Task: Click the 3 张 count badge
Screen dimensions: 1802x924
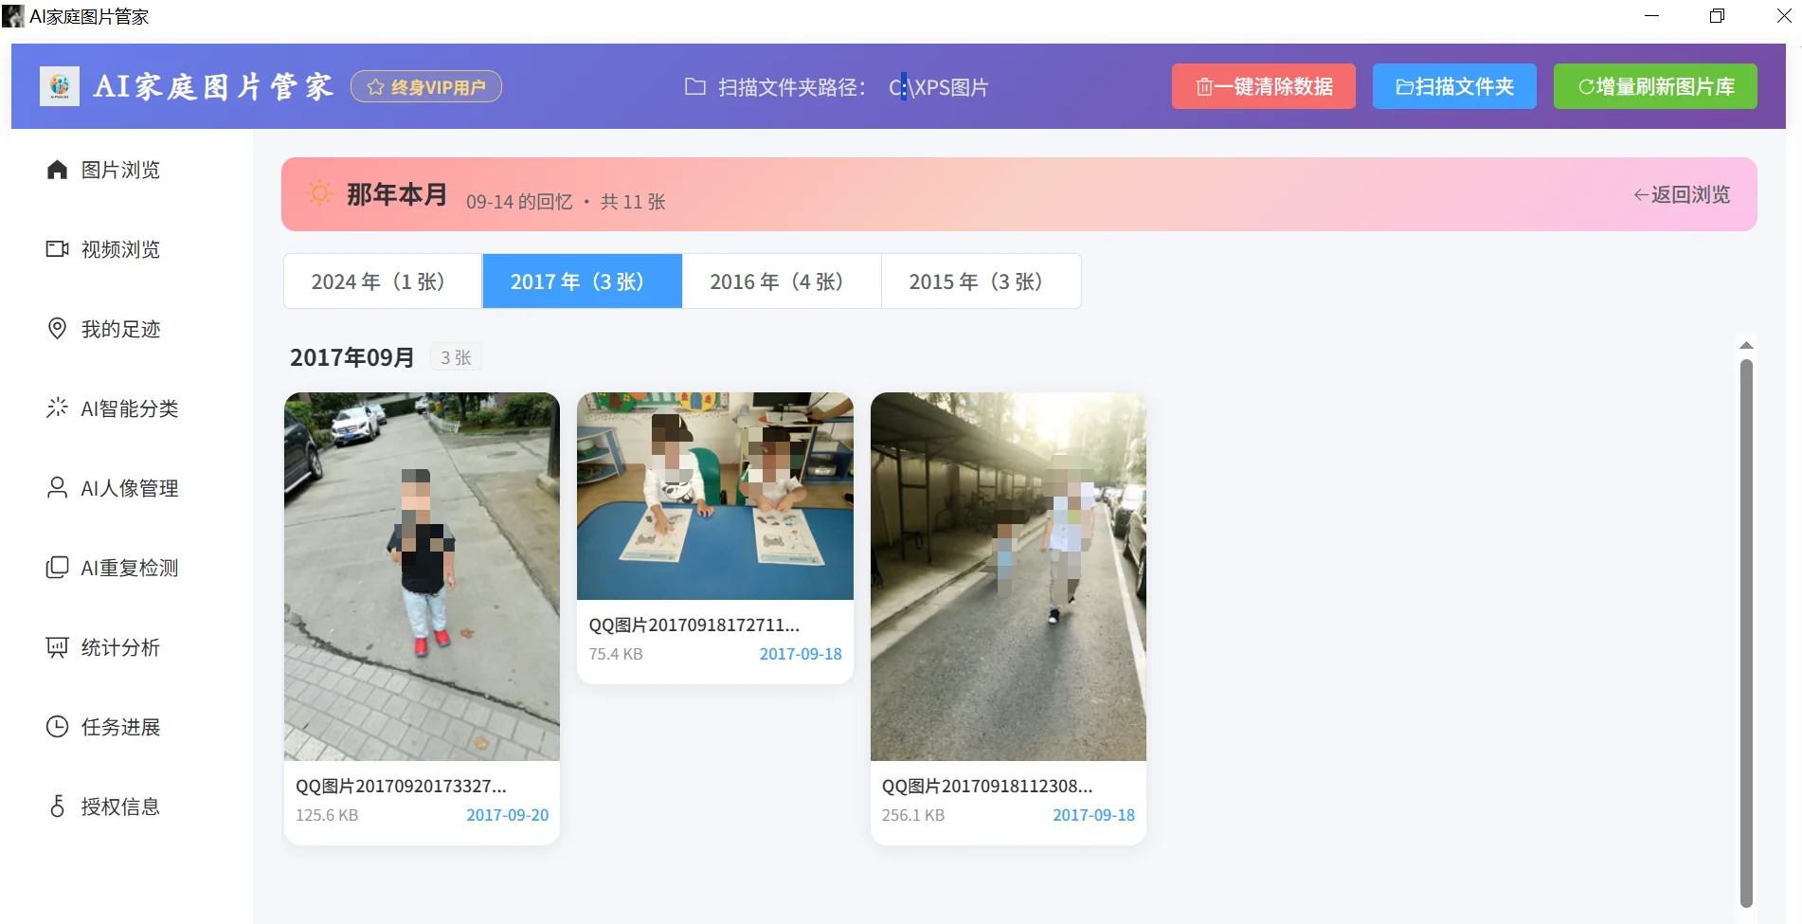Action: pos(456,357)
